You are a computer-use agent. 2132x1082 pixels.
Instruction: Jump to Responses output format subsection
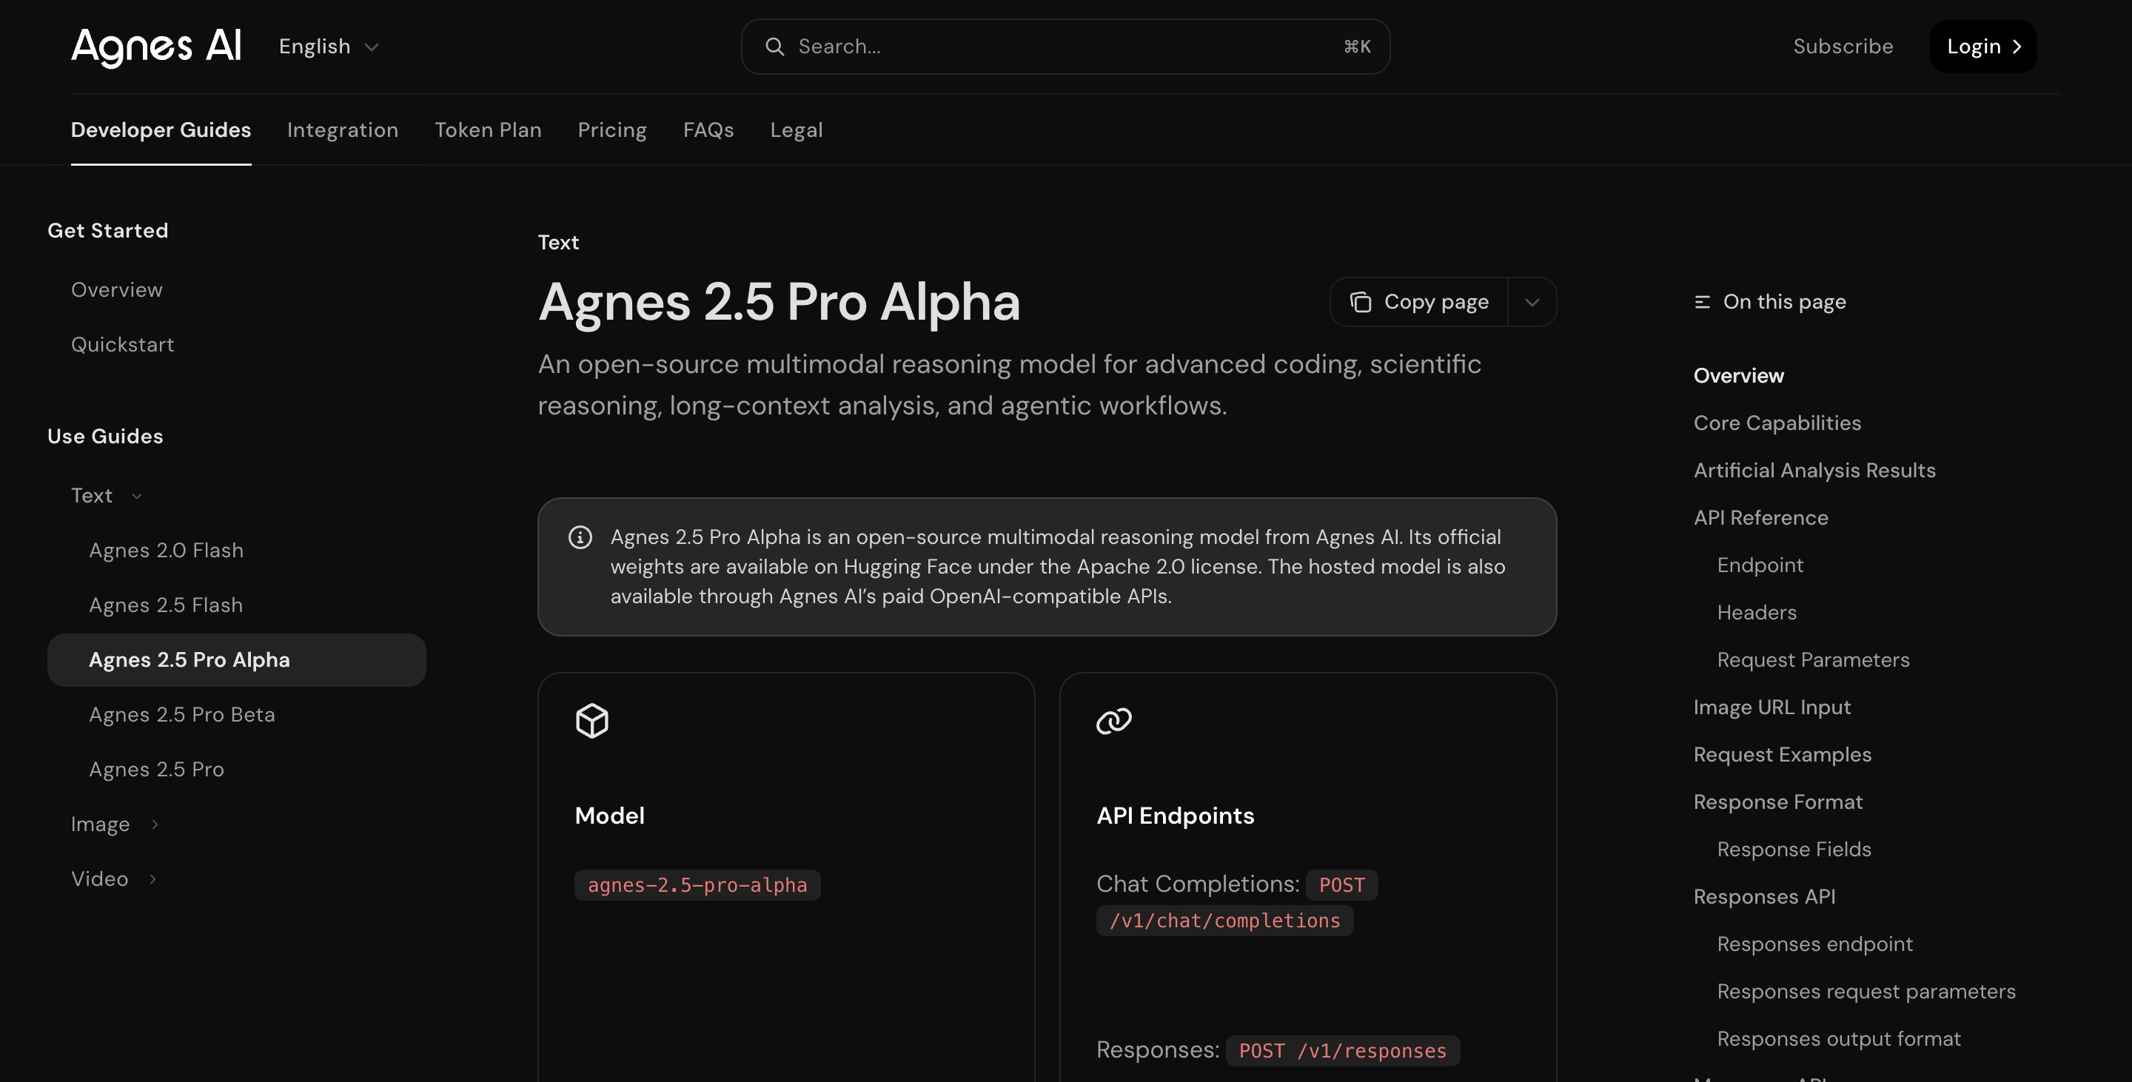[1838, 1038]
